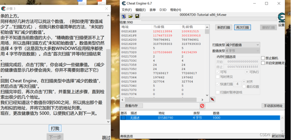Select result address 00217368
Viewport: 291px width, 140px height.
pos(129,82)
